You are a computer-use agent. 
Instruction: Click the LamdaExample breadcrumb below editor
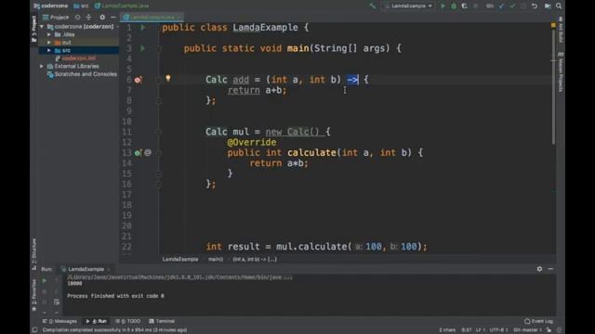180,260
